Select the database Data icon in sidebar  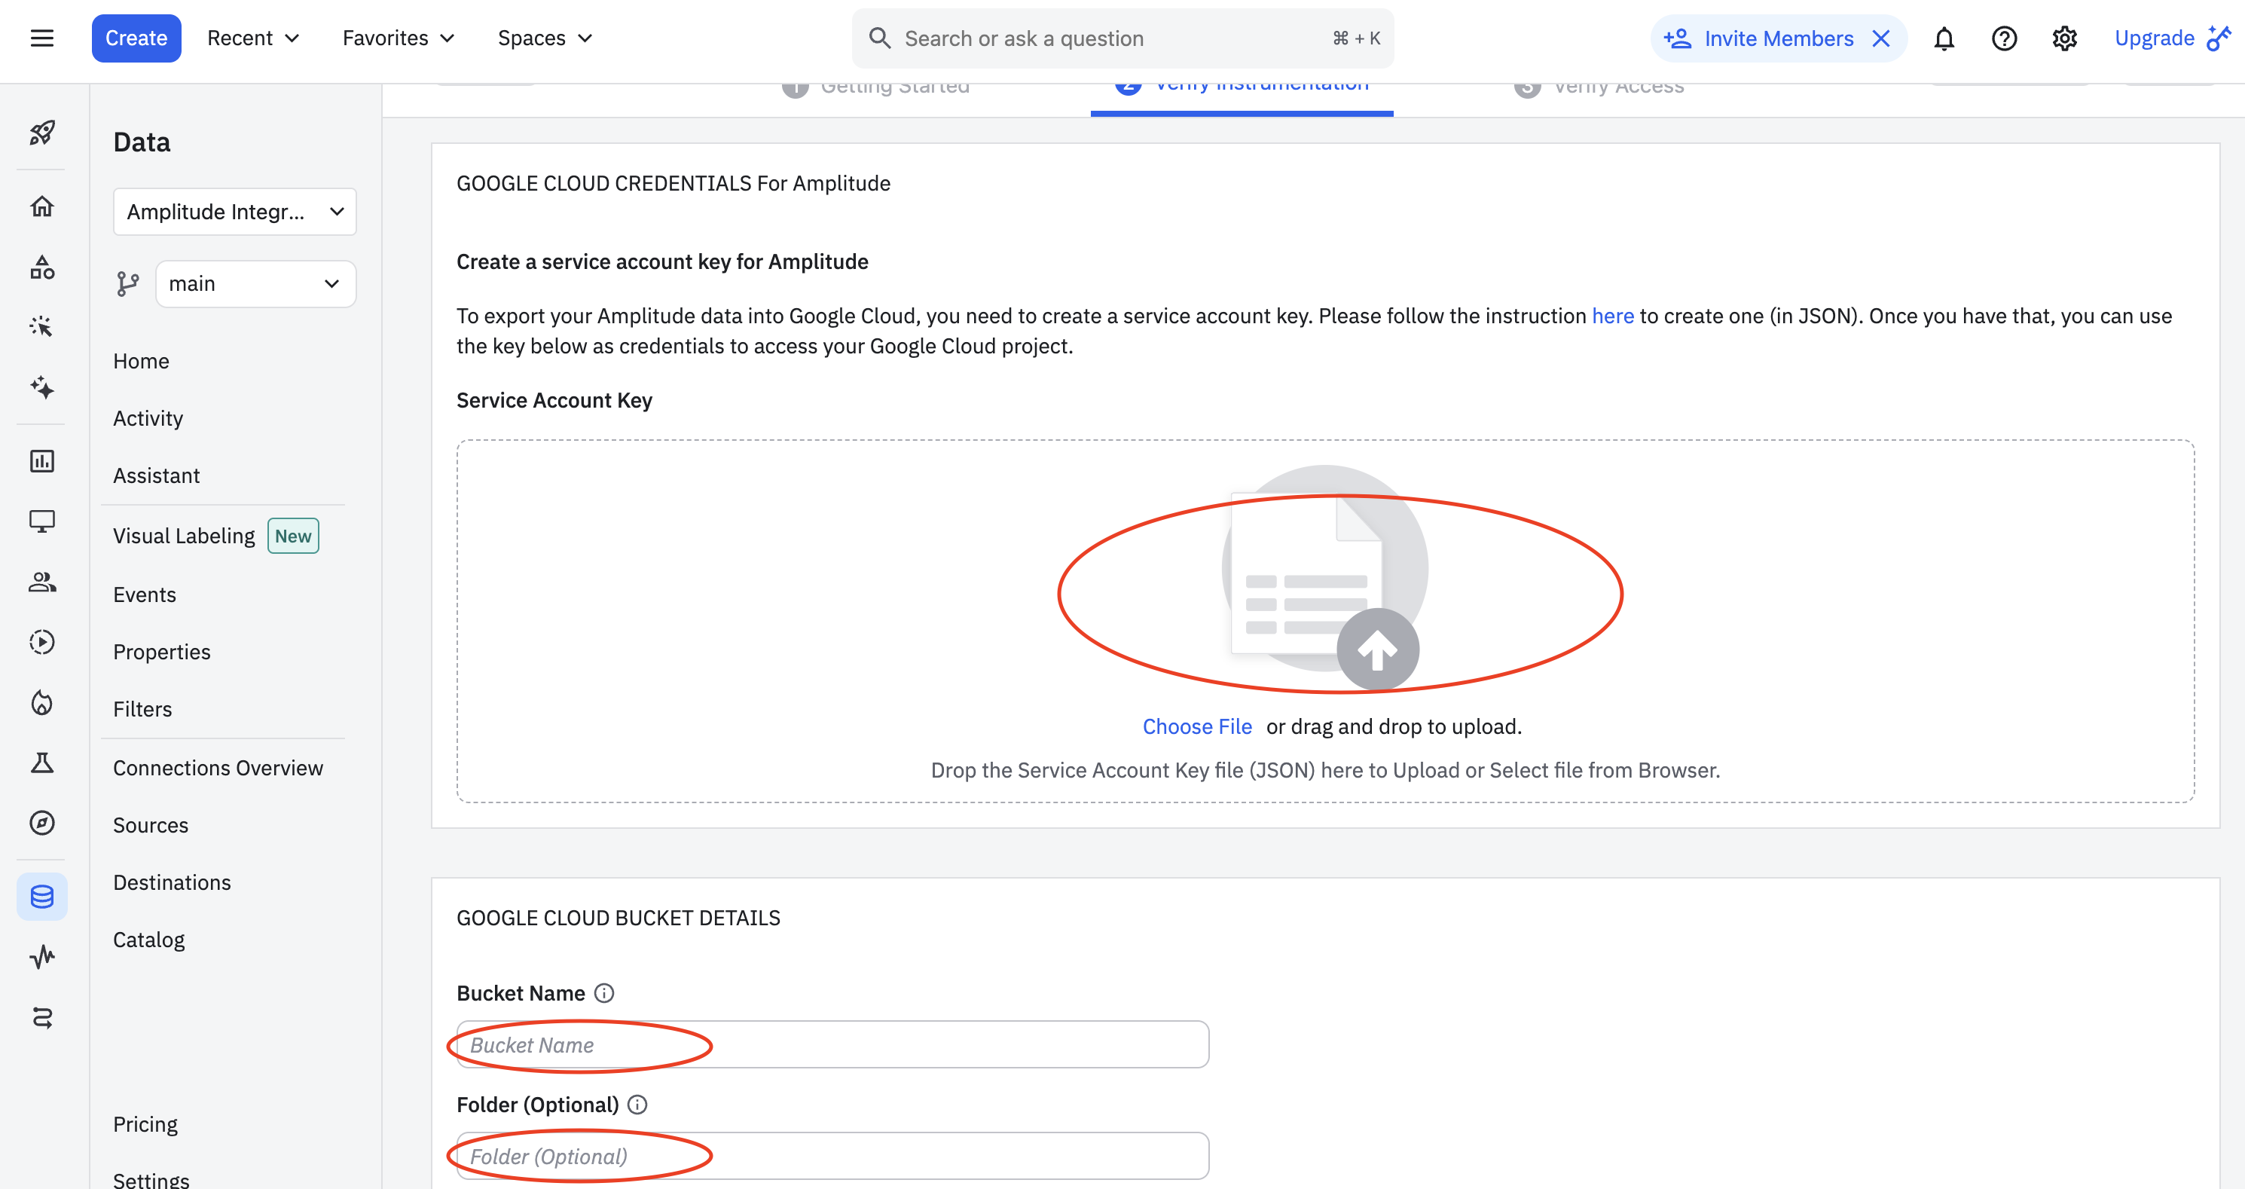pos(42,896)
